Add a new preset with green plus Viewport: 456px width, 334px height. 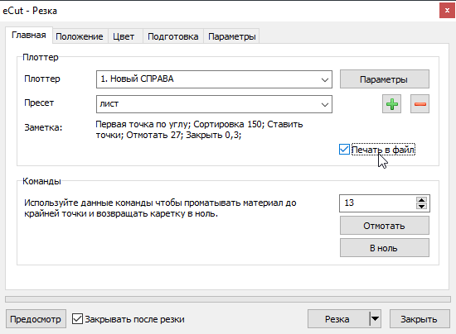pyautogui.click(x=391, y=104)
